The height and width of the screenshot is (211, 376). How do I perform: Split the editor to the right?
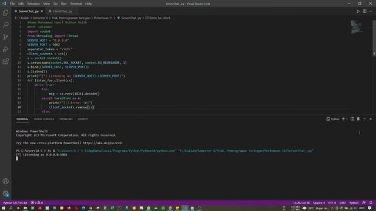[364, 11]
